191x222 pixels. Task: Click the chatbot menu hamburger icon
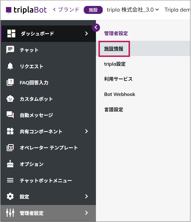(x=10, y=180)
